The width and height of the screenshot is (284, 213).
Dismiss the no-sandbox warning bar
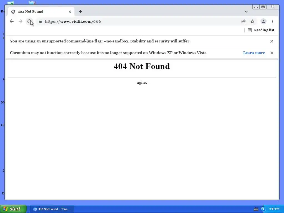(x=272, y=41)
